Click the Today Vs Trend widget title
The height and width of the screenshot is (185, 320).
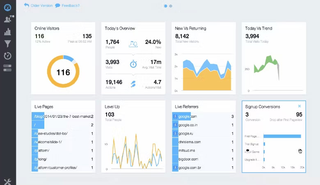(258, 28)
